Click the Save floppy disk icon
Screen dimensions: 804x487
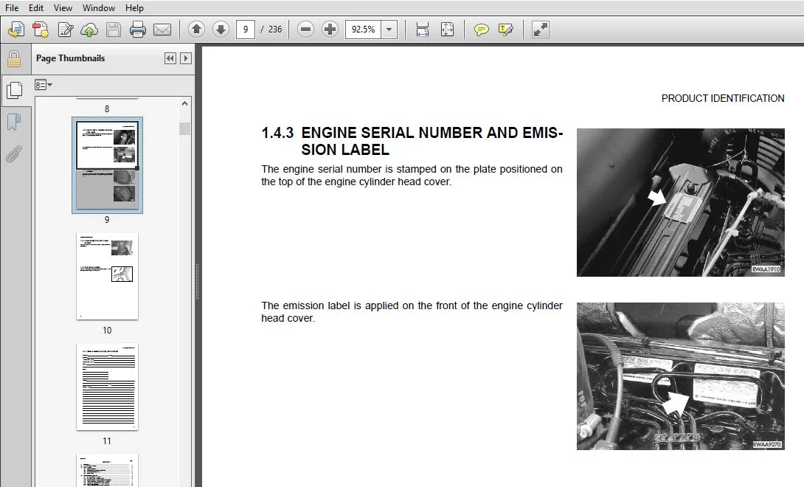click(x=114, y=30)
